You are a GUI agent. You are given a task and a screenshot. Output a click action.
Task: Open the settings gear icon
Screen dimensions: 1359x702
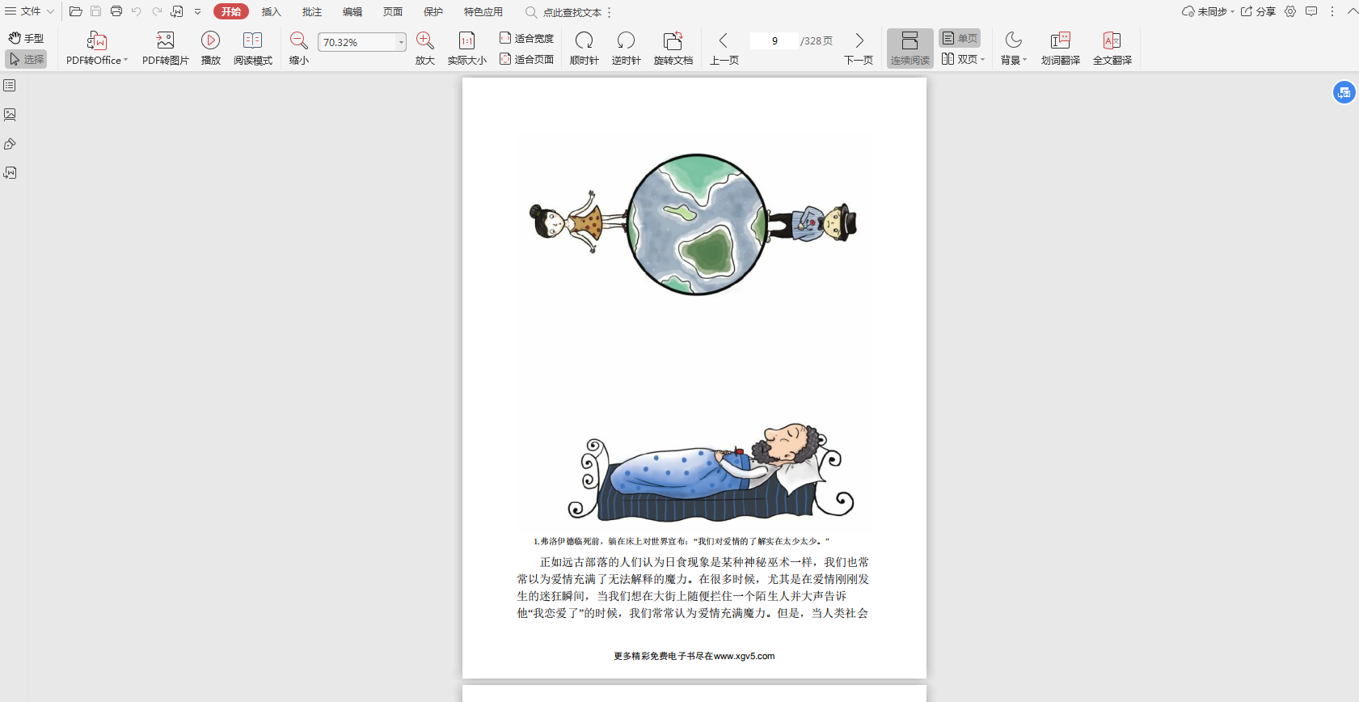click(x=1290, y=11)
